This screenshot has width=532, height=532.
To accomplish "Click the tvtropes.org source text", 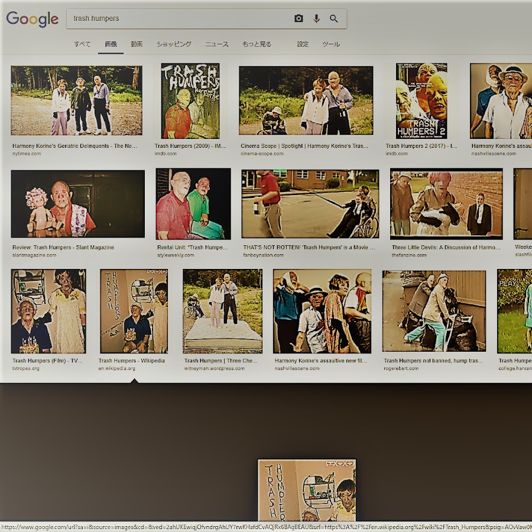I will (x=26, y=368).
